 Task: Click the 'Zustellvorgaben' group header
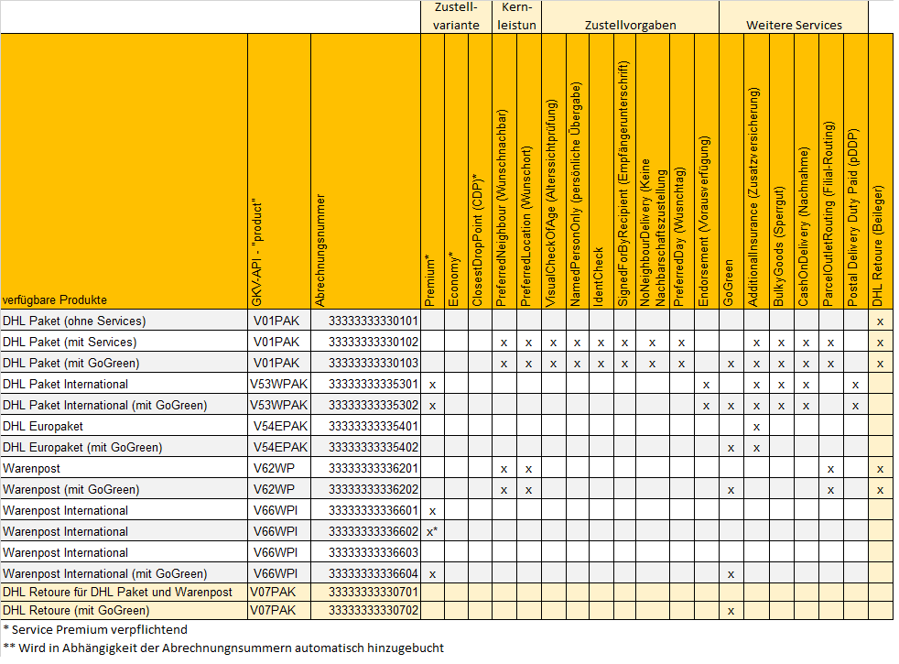point(630,25)
